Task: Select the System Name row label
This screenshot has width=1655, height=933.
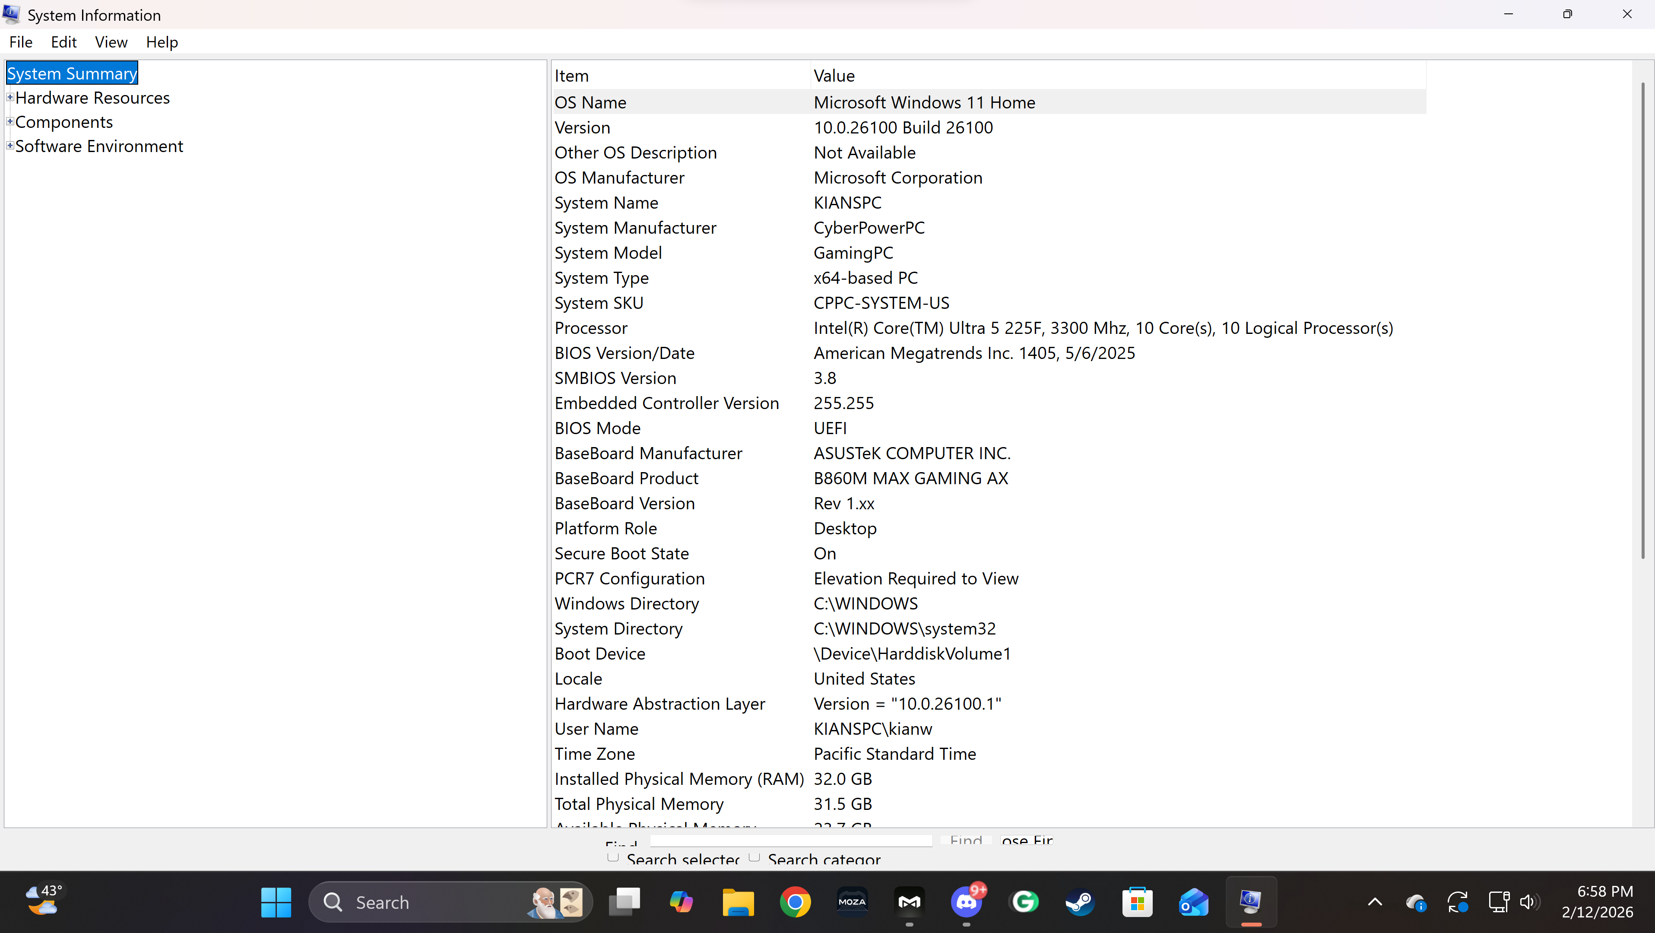Action: point(606,203)
